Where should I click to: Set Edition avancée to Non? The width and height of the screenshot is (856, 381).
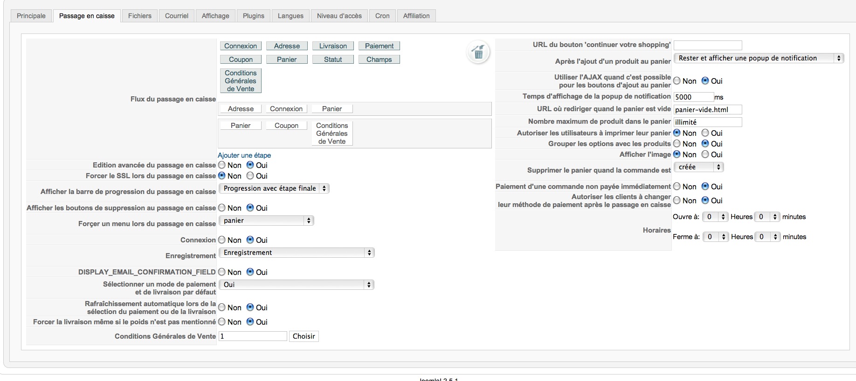point(222,165)
